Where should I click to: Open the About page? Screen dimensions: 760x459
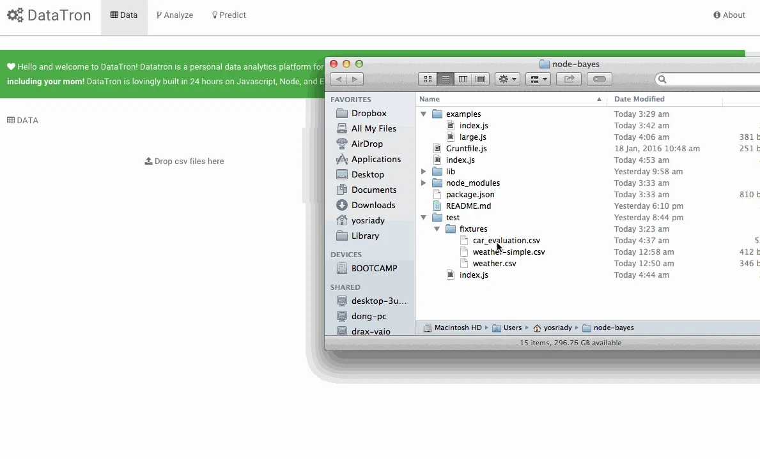[729, 15]
